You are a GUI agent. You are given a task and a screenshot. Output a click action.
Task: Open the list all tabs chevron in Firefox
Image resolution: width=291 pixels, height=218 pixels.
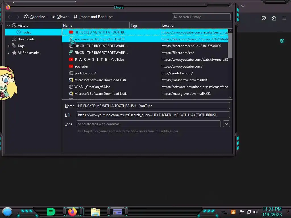[243, 6]
